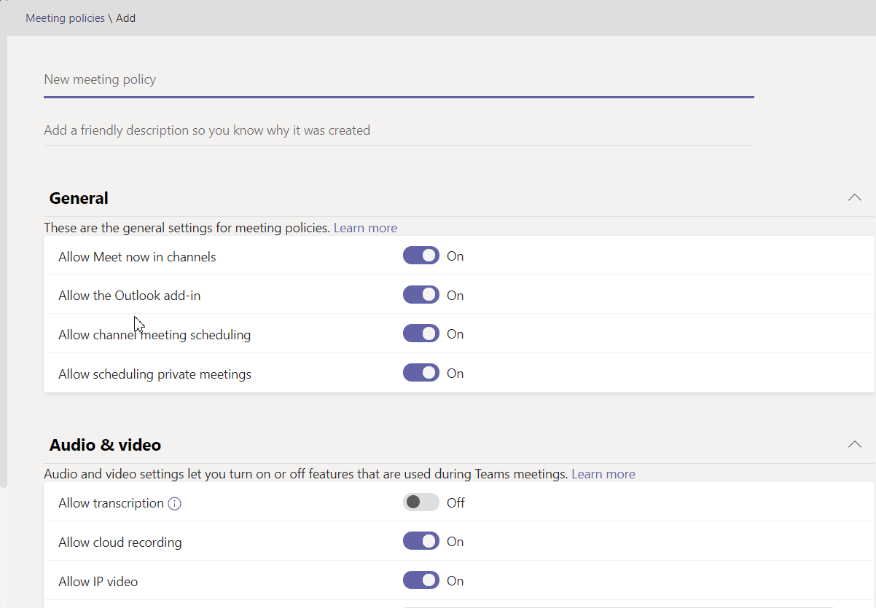This screenshot has height=608, width=876.
Task: Click the info icon beside Allow transcription
Action: coord(174,502)
